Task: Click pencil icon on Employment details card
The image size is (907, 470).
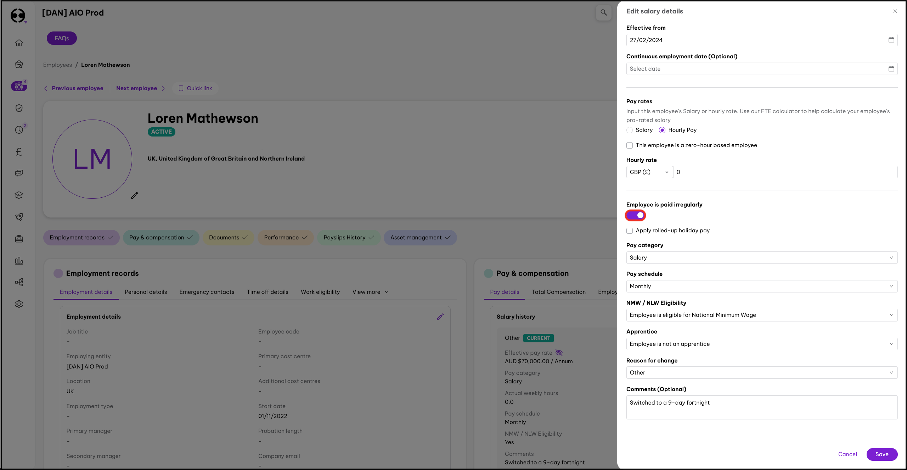Action: pyautogui.click(x=440, y=317)
